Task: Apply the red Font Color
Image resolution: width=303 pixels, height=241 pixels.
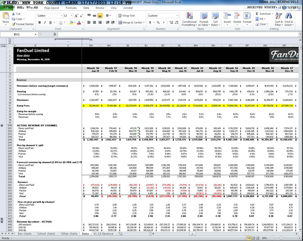Action: (79, 23)
